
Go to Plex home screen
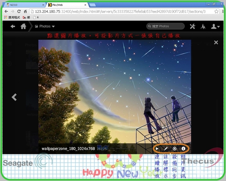pyautogui.click(x=23, y=26)
